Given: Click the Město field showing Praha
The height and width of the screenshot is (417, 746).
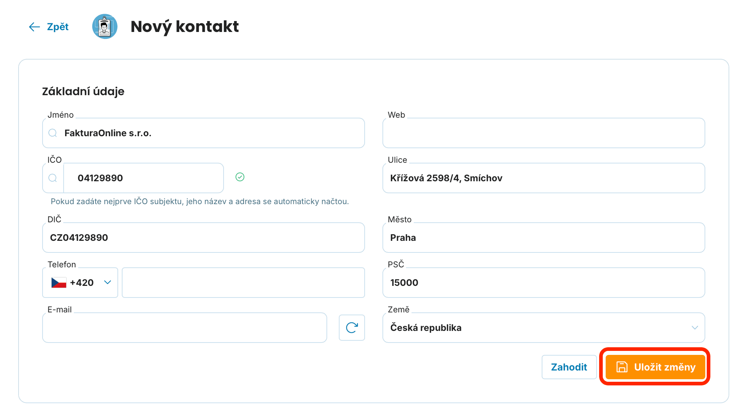Looking at the screenshot, I should point(544,238).
